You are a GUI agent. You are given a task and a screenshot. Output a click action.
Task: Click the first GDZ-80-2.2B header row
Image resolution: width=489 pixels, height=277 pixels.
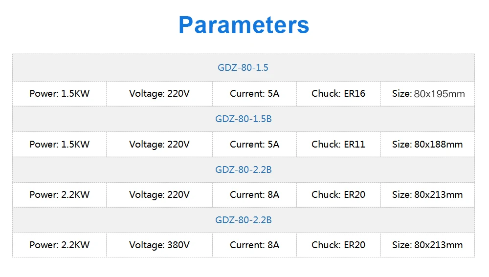point(243,170)
